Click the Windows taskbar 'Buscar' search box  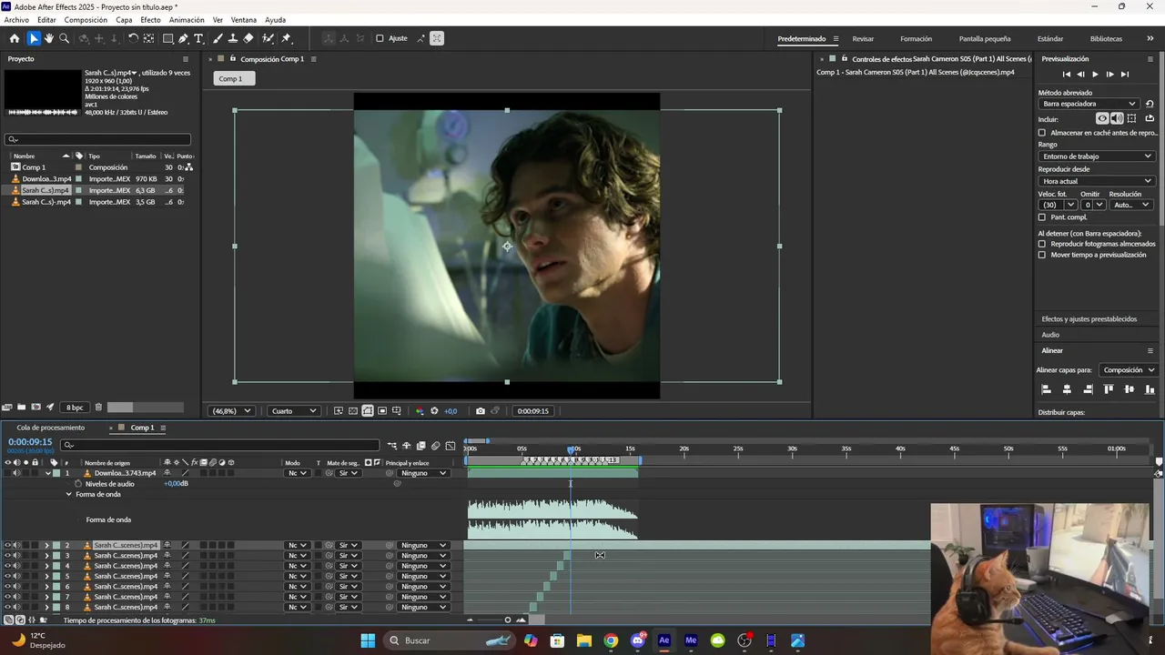pos(449,640)
